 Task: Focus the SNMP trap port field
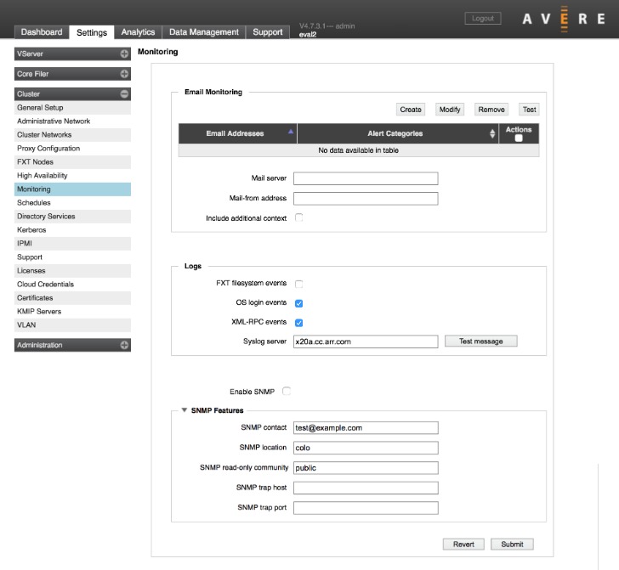(366, 508)
